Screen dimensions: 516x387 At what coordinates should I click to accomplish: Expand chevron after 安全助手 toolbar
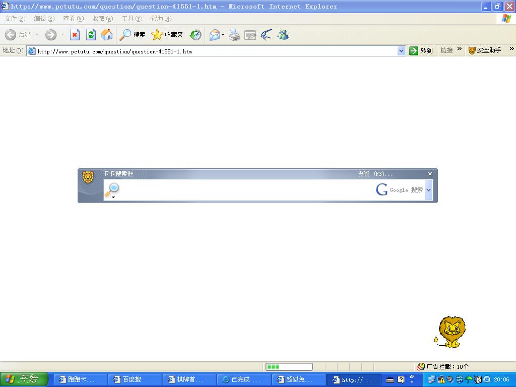[x=512, y=49]
